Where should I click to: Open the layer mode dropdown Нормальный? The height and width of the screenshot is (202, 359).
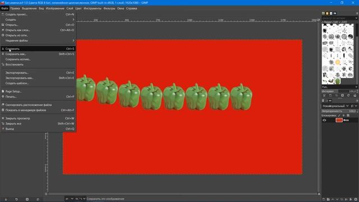tap(335, 106)
